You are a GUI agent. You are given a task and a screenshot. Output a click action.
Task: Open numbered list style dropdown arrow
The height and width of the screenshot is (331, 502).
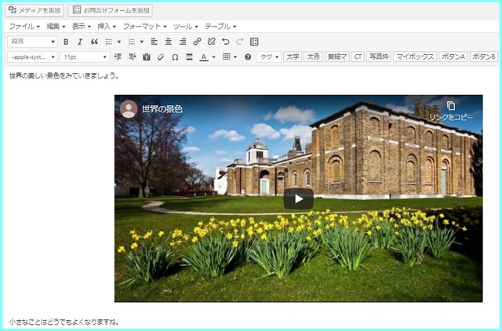(x=141, y=42)
